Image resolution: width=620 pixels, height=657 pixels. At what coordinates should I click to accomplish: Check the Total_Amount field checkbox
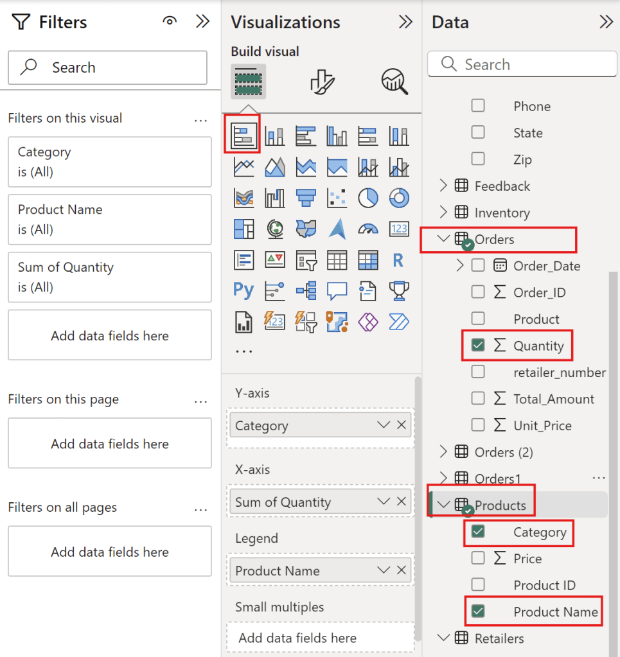tap(478, 399)
